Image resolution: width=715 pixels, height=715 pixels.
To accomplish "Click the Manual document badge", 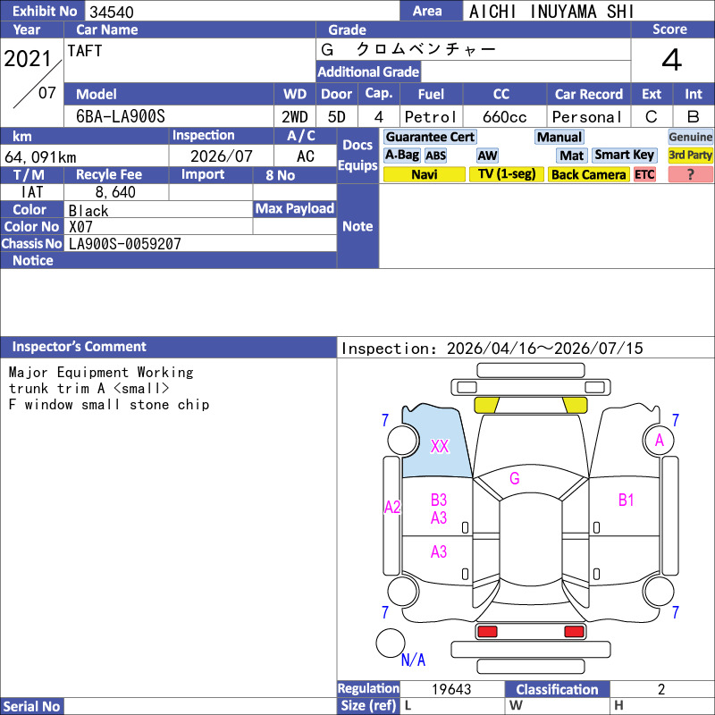I will (559, 137).
